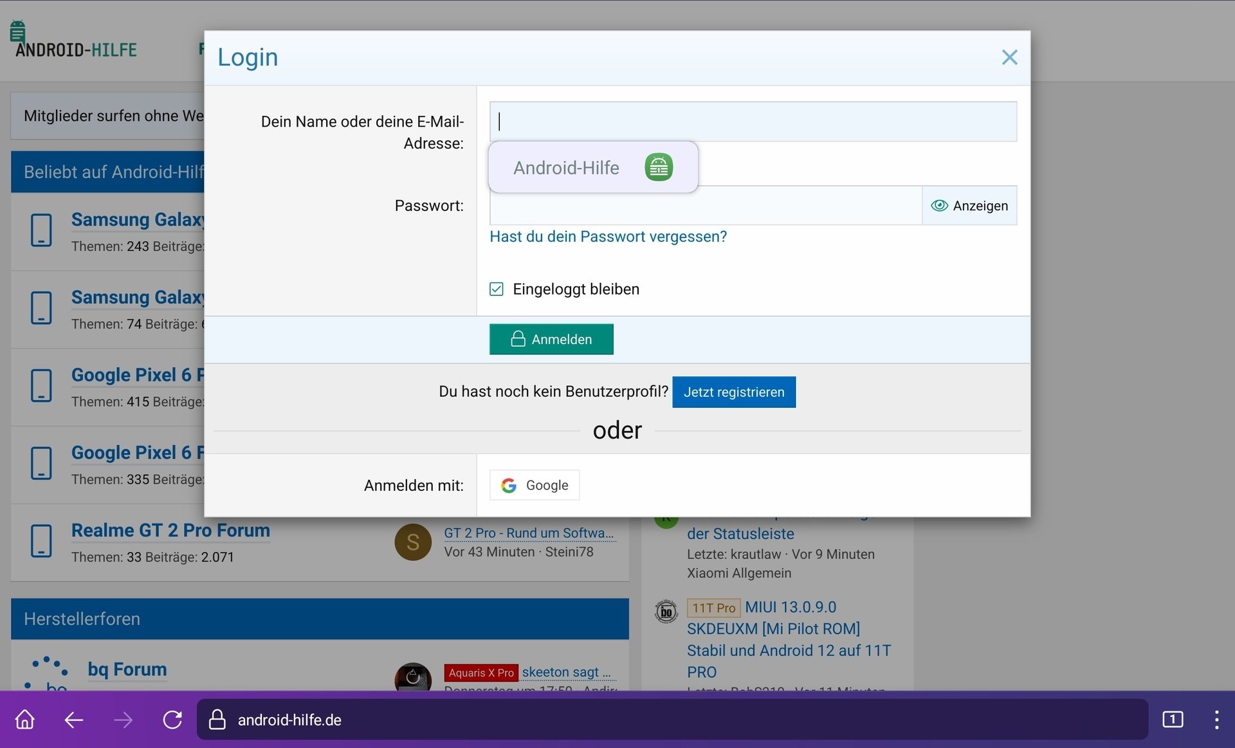Open Realme GT 2 Pro Forum link
This screenshot has height=748, width=1235.
[170, 530]
